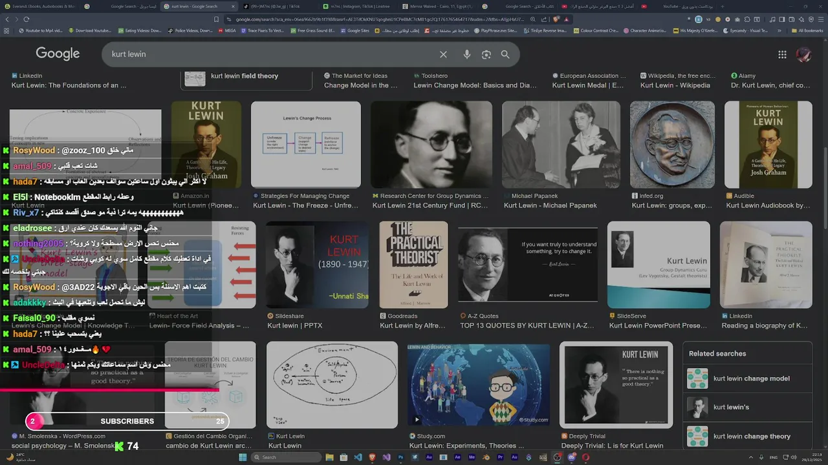Open the Windows Start menu

pyautogui.click(x=242, y=457)
